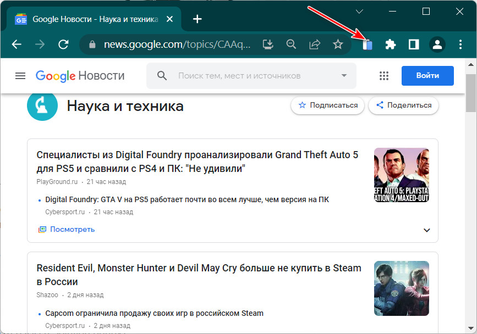The height and width of the screenshot is (334, 477).
Task: Click the padlock site info icon
Action: (92, 44)
